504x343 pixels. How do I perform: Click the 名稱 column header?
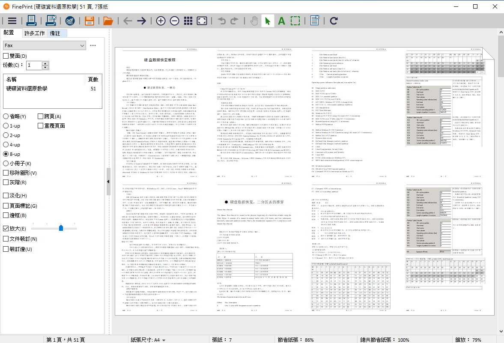[45, 79]
